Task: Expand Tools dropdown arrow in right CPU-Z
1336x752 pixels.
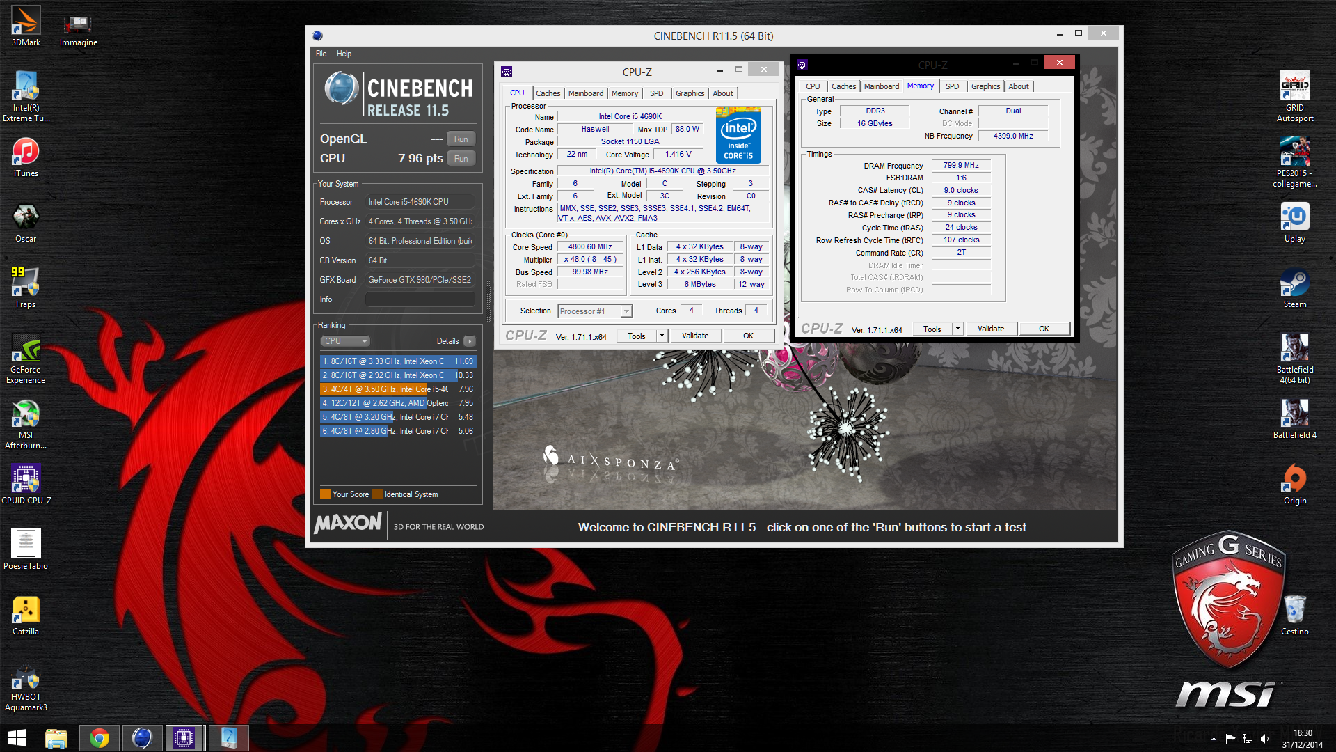Action: (x=957, y=329)
